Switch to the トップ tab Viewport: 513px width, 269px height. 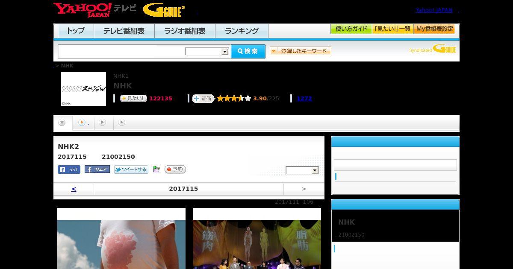point(76,31)
